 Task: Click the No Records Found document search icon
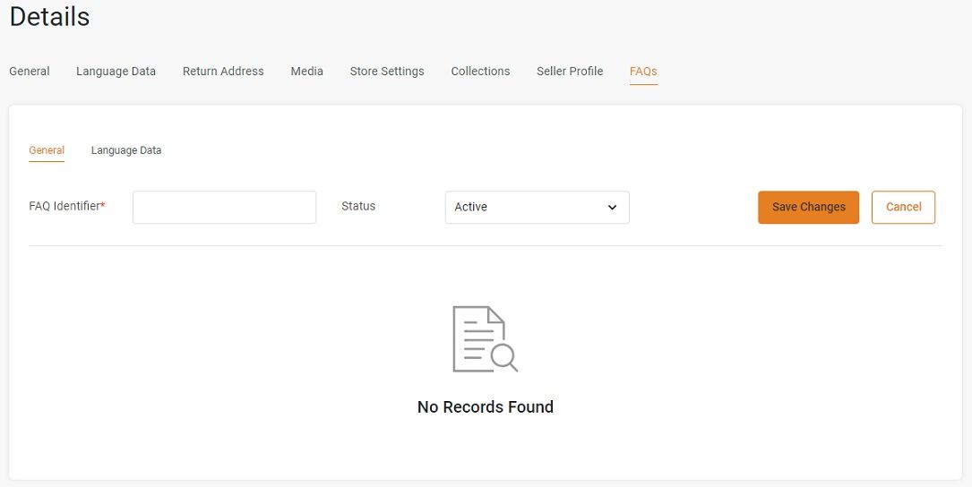485,339
